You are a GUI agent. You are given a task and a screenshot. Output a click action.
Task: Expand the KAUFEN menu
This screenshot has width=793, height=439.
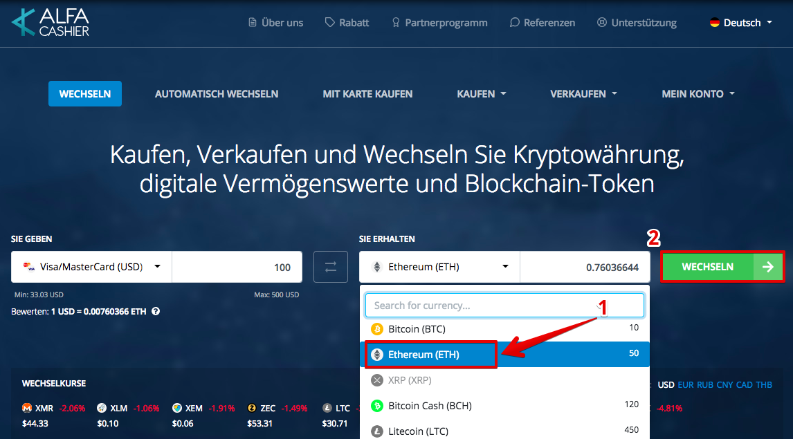(482, 94)
